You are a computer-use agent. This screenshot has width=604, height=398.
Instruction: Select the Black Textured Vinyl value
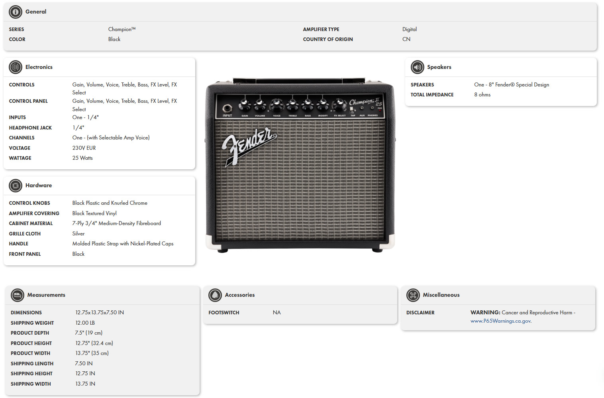pos(94,214)
